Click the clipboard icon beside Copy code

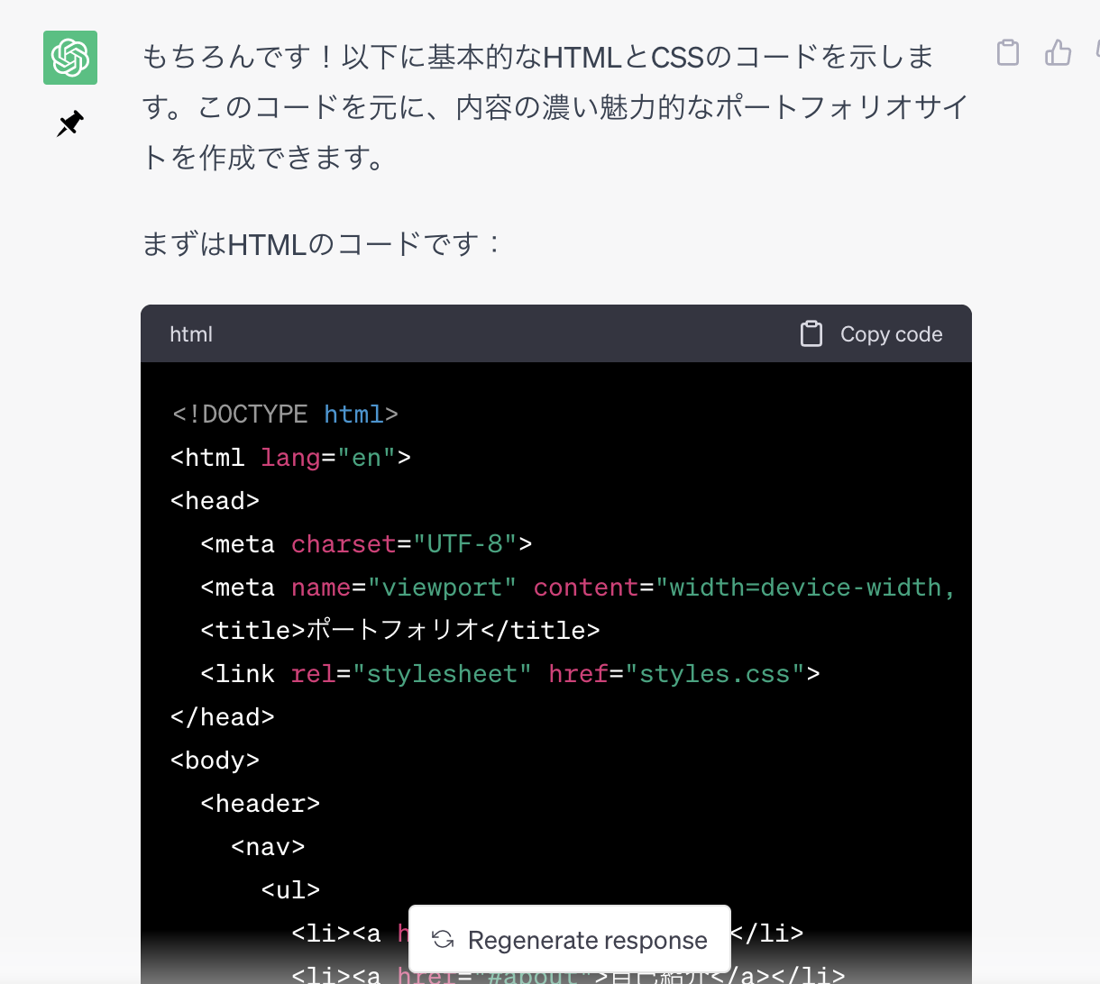(x=811, y=333)
